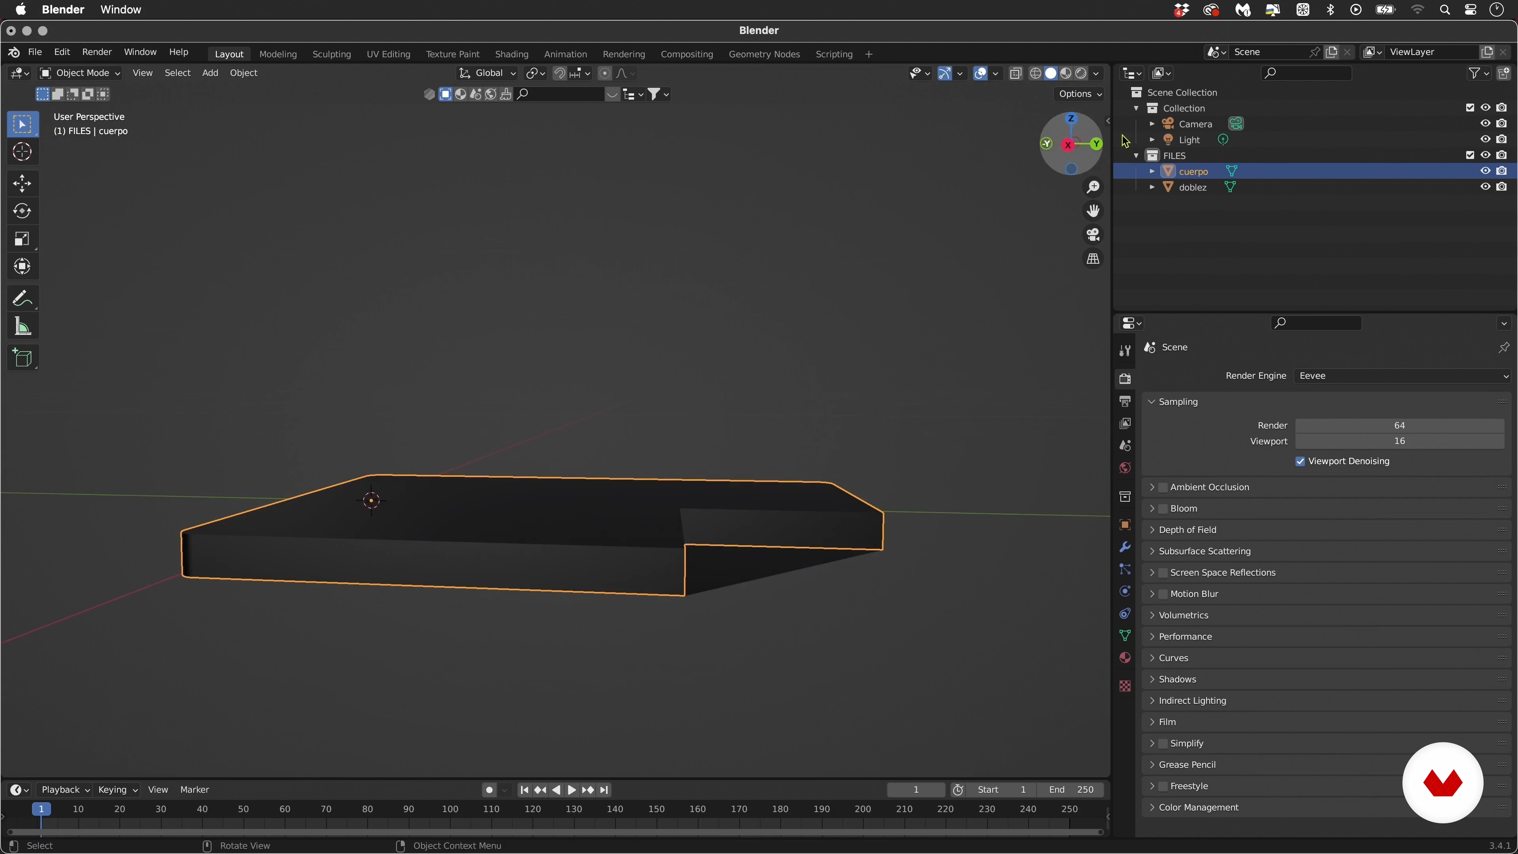Screen dimensions: 1518x854
Task: Disable the Viewport Denoising checkbox
Action: click(1300, 461)
